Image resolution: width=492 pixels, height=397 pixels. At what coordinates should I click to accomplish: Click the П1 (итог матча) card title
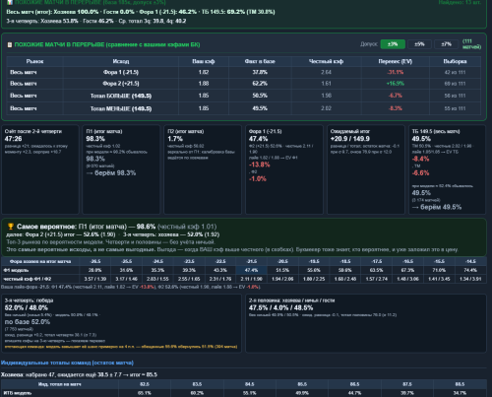pos(104,131)
